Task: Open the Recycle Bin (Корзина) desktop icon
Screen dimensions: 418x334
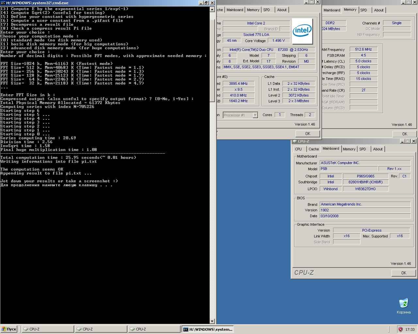Action: click(x=404, y=306)
